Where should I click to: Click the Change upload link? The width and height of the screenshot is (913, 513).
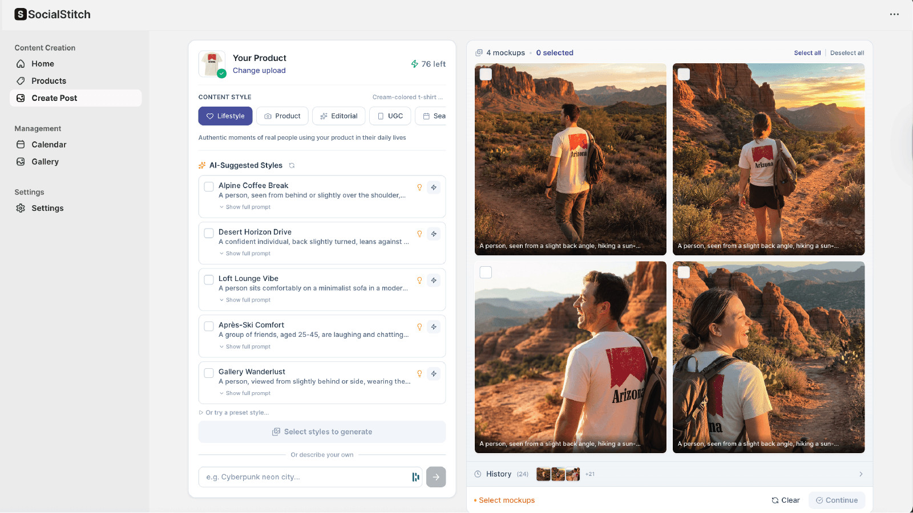259,71
